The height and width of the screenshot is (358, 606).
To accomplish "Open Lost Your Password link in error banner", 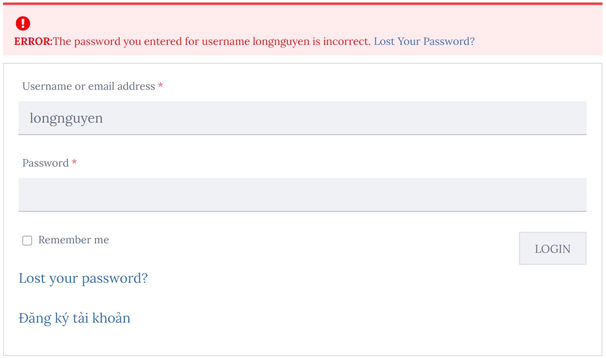I will tap(424, 41).
